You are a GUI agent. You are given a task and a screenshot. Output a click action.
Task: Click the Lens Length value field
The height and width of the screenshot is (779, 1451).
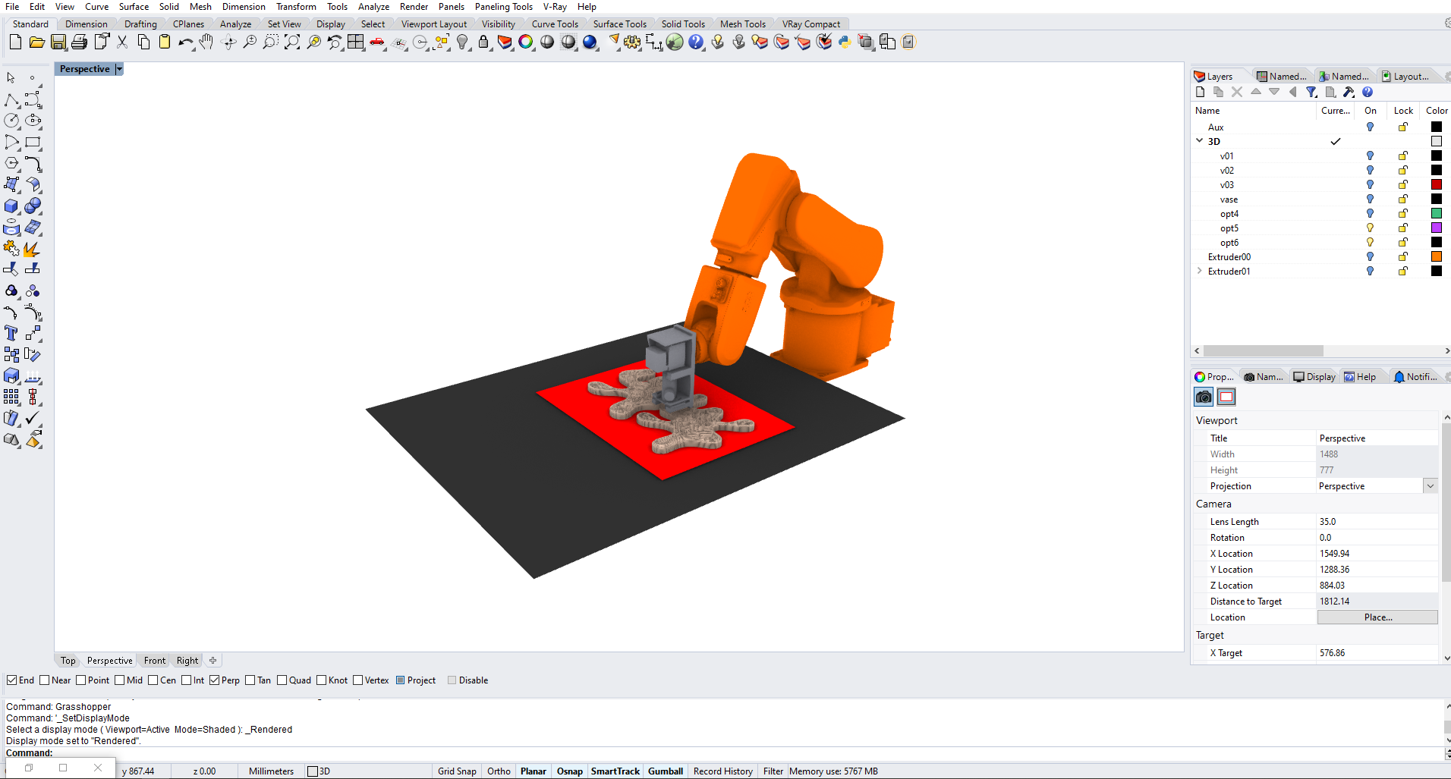point(1377,522)
